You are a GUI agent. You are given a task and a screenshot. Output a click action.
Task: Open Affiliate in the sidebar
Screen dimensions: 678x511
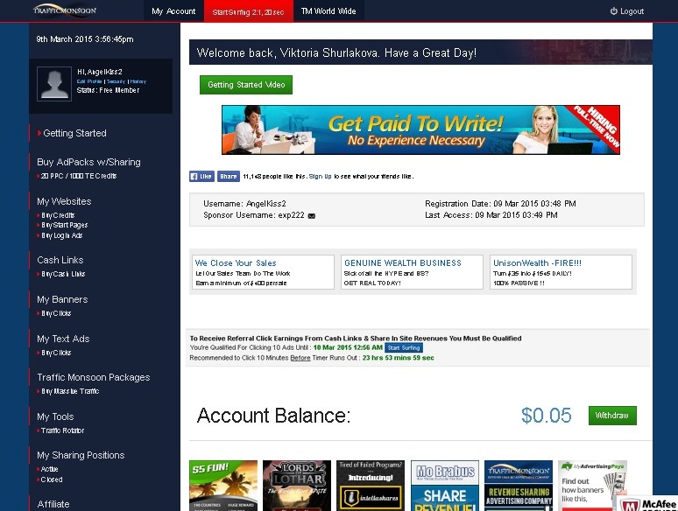[x=53, y=504]
